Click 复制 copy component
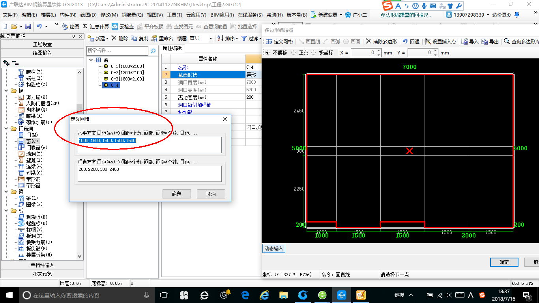Image resolution: width=539 pixels, height=303 pixels. pyautogui.click(x=140, y=38)
